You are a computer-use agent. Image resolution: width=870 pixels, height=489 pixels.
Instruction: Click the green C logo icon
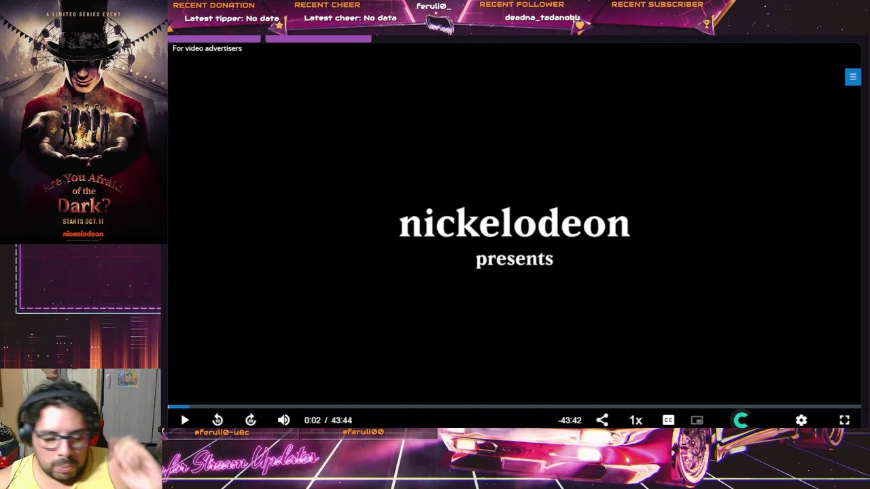click(741, 420)
